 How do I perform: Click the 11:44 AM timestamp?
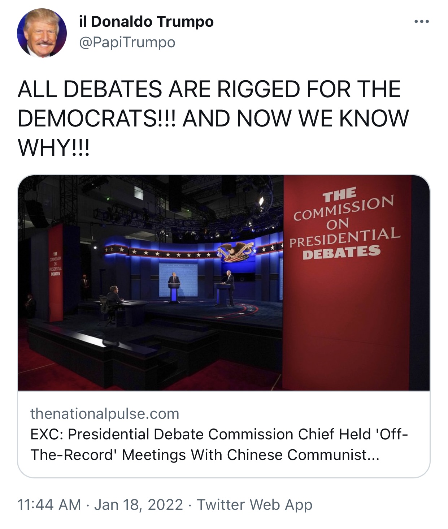click(x=49, y=504)
